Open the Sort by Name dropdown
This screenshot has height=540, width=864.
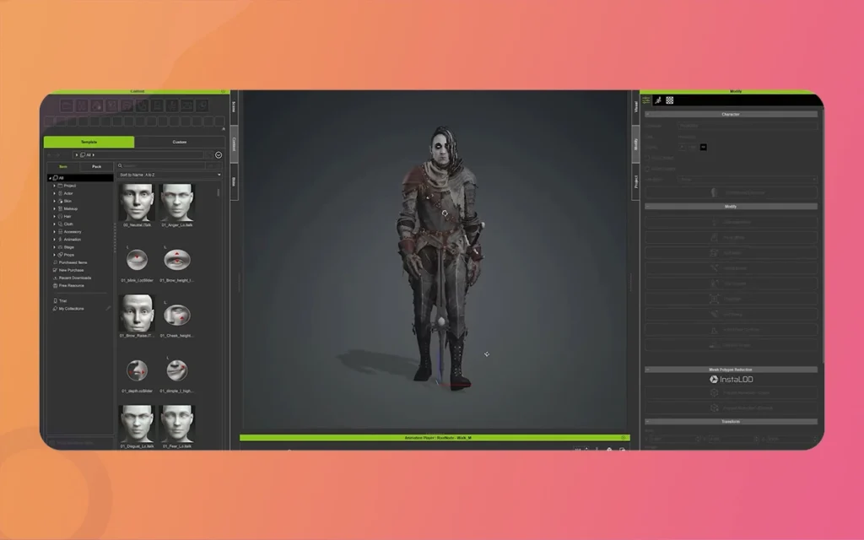point(170,175)
